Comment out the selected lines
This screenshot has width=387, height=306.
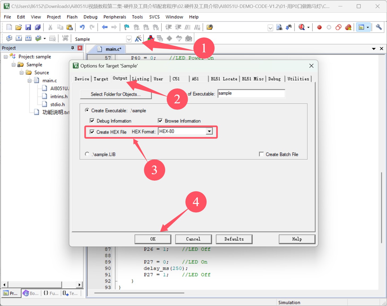[x=188, y=27]
